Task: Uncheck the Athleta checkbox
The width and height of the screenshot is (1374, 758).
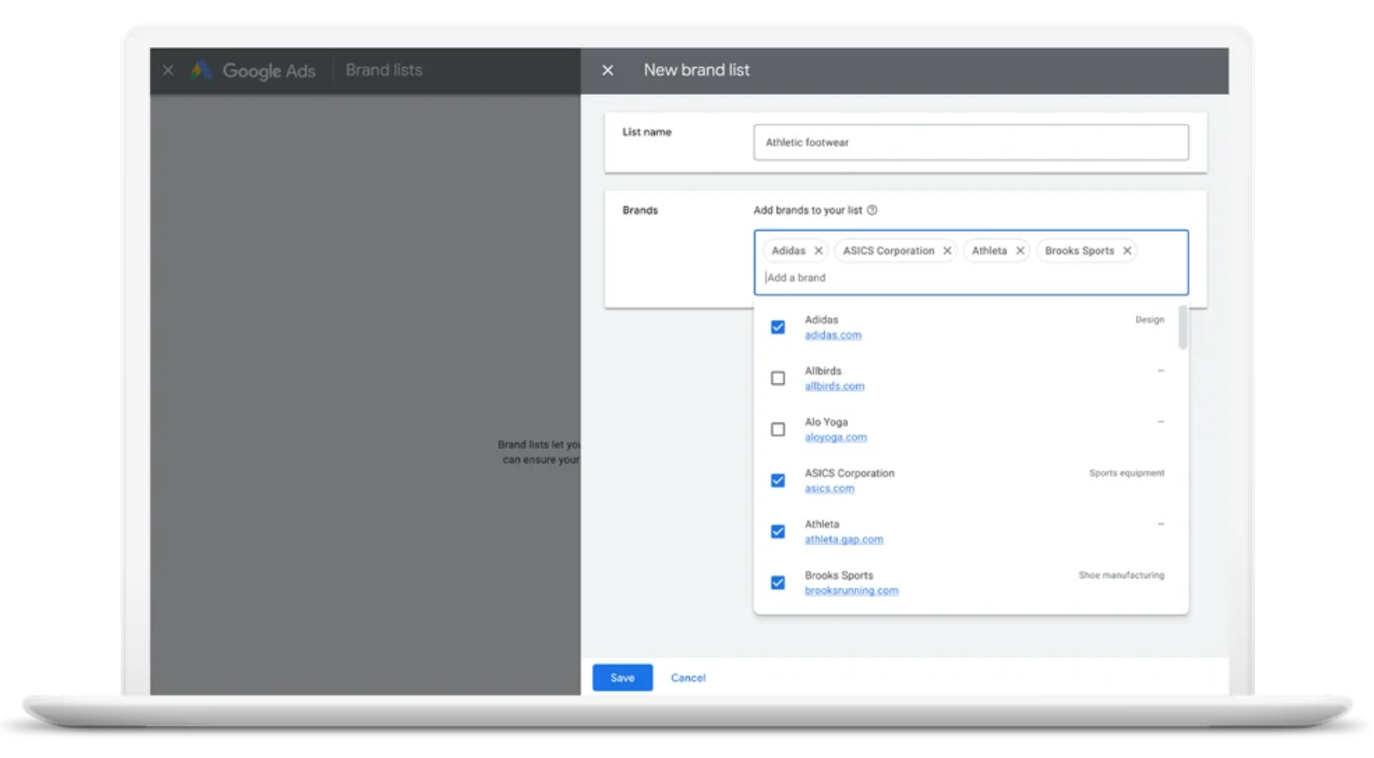Action: [x=778, y=531]
